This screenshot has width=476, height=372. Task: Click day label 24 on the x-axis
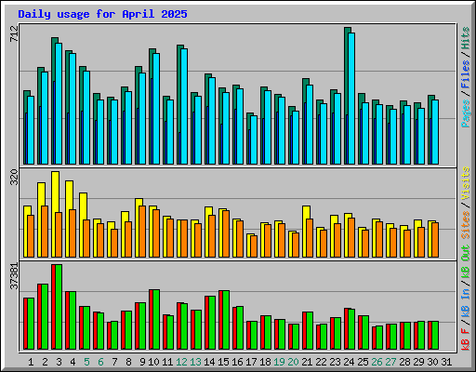(x=349, y=362)
